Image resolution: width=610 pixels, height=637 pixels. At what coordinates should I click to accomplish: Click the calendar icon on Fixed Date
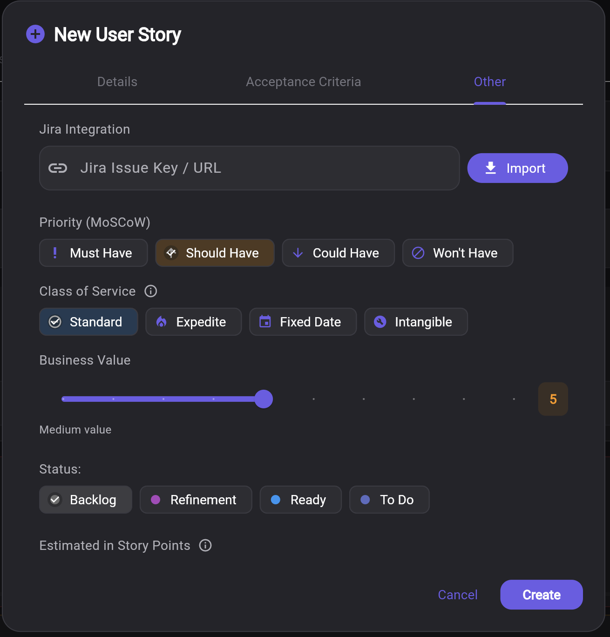(265, 322)
